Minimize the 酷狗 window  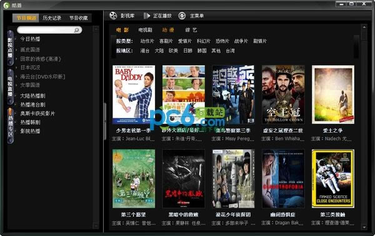(x=341, y=4)
